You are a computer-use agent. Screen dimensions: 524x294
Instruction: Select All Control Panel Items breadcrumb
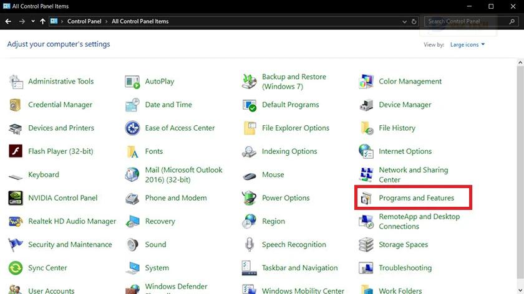(x=140, y=21)
